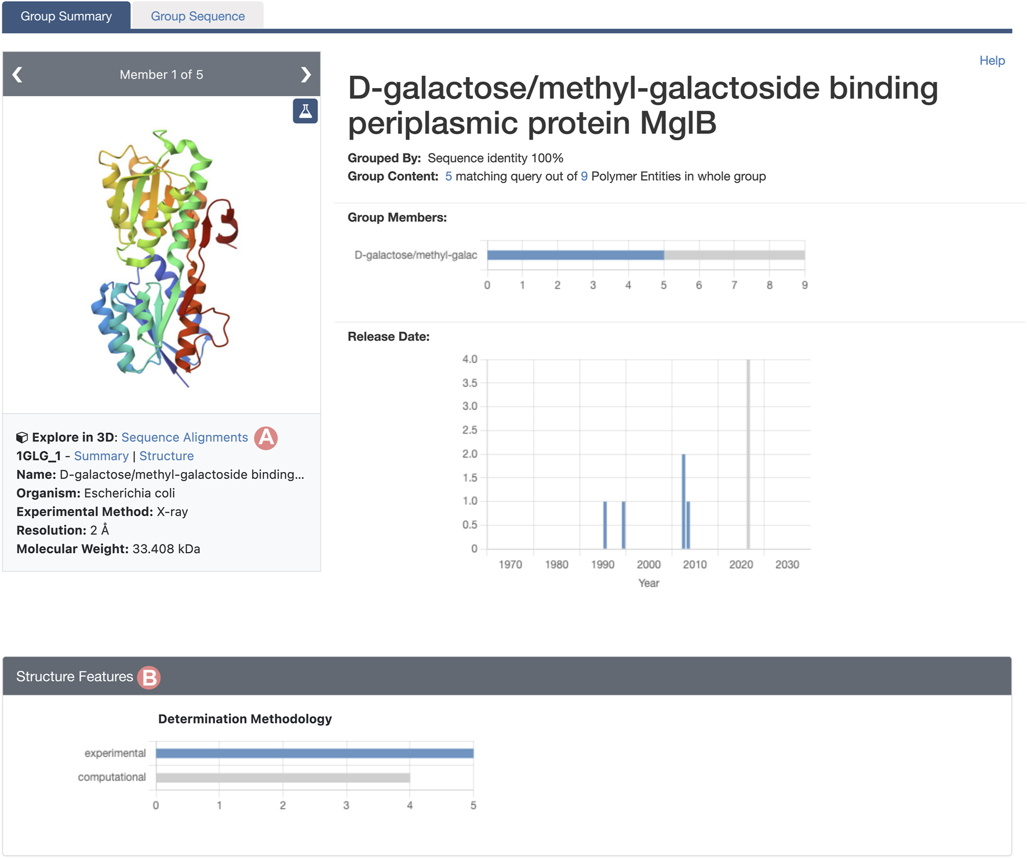Click the experimental methodology bar

314,753
